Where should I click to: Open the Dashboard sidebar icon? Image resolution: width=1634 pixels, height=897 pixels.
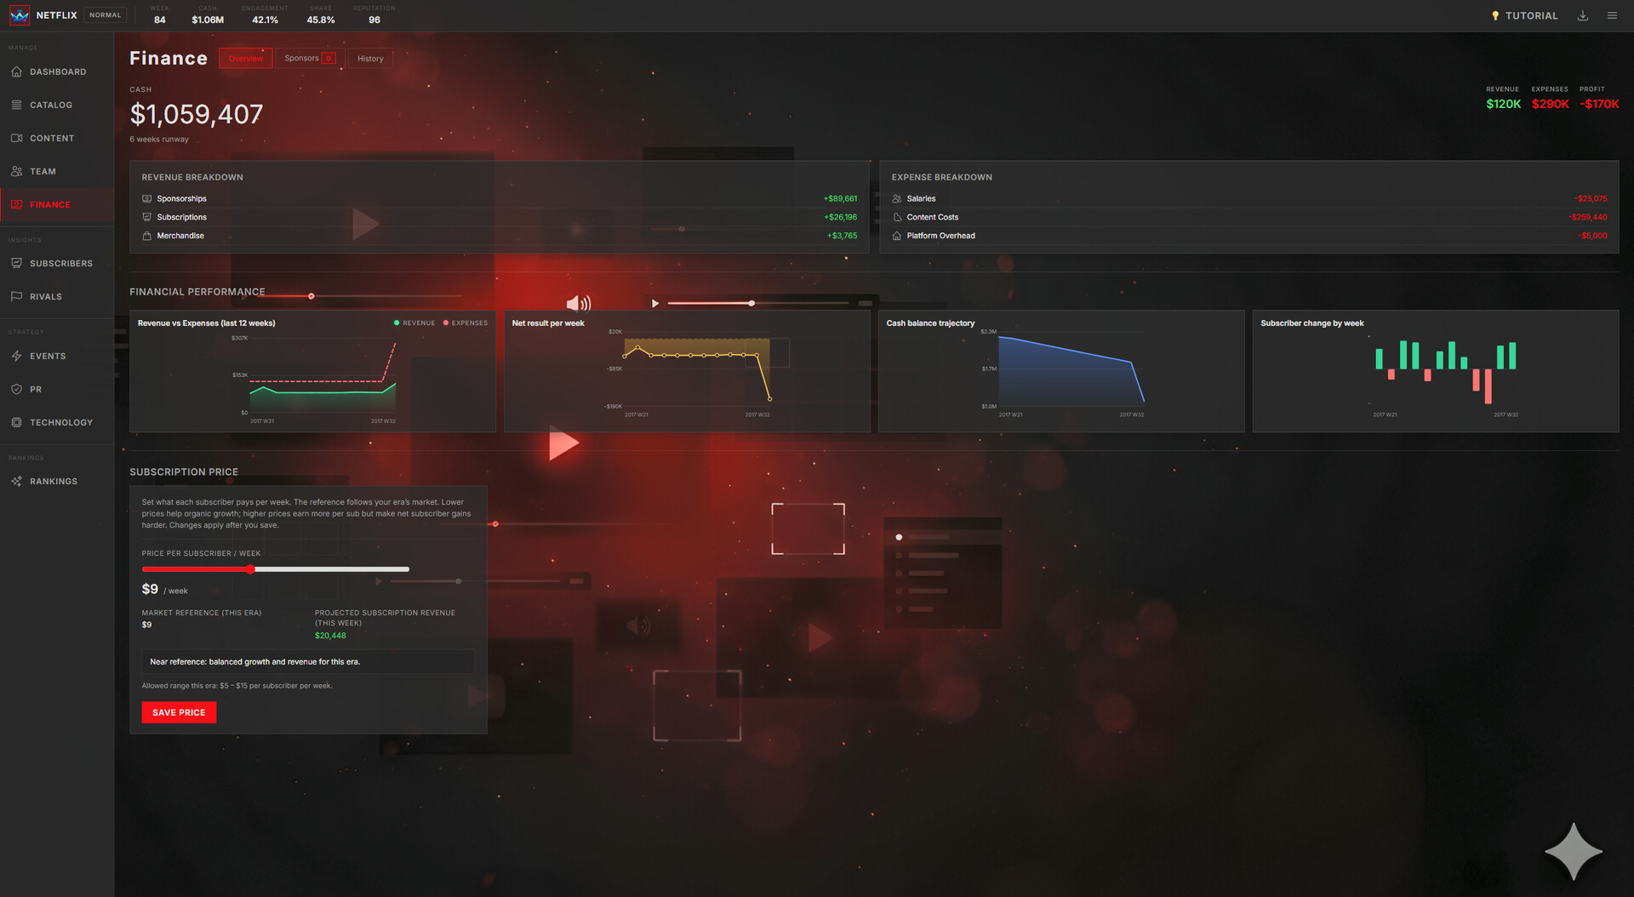click(x=17, y=72)
